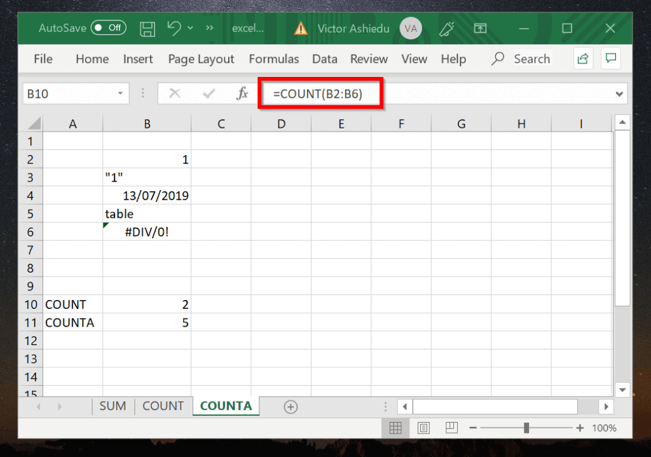This screenshot has width=651, height=457.
Task: Click the next sheet navigation arrow
Action: coord(60,407)
